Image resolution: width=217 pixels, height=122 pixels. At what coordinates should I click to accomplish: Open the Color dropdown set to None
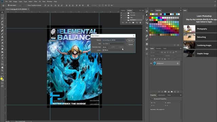pos(113,50)
